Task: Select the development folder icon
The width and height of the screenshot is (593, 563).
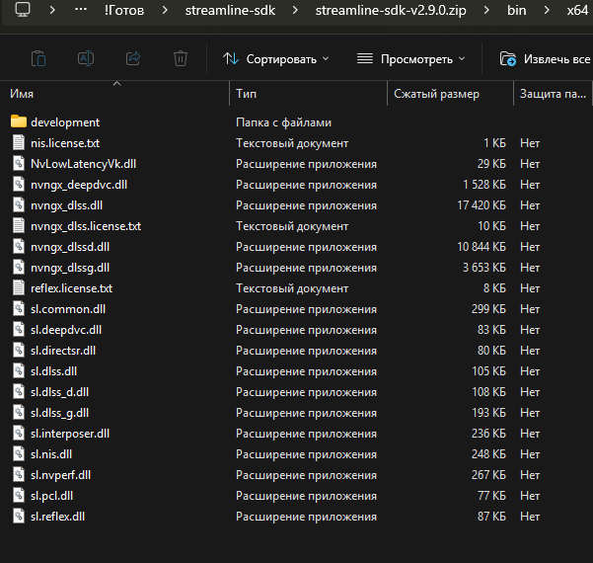Action: [x=18, y=122]
